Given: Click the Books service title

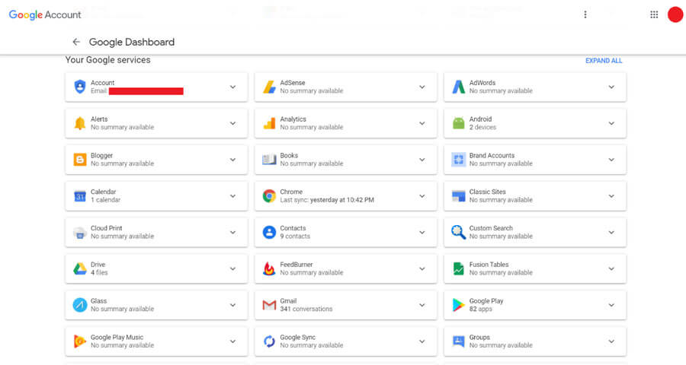Looking at the screenshot, I should 289,155.
